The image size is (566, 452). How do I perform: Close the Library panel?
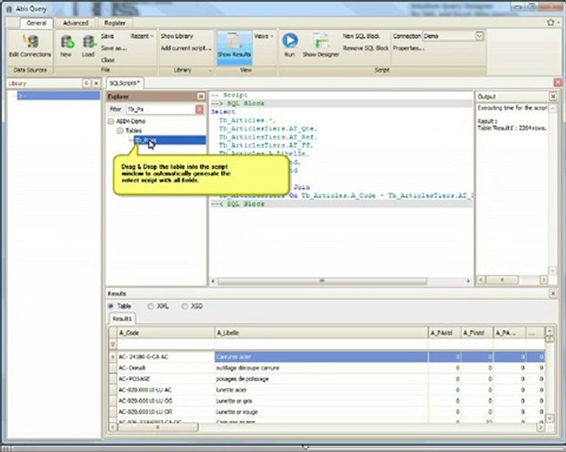pyautogui.click(x=96, y=83)
